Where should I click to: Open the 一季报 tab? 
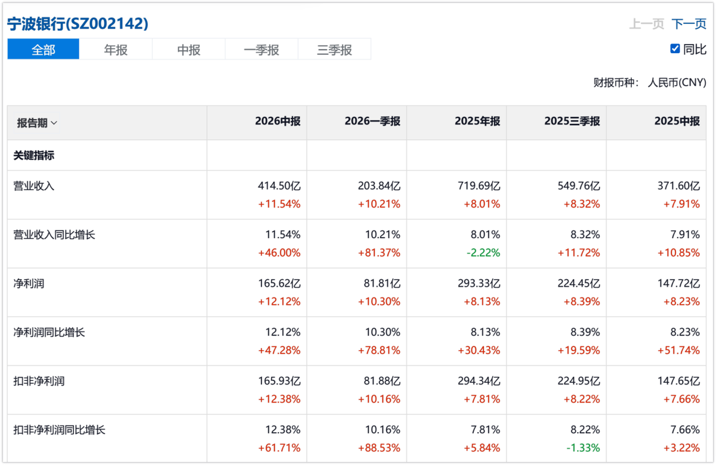(x=261, y=49)
